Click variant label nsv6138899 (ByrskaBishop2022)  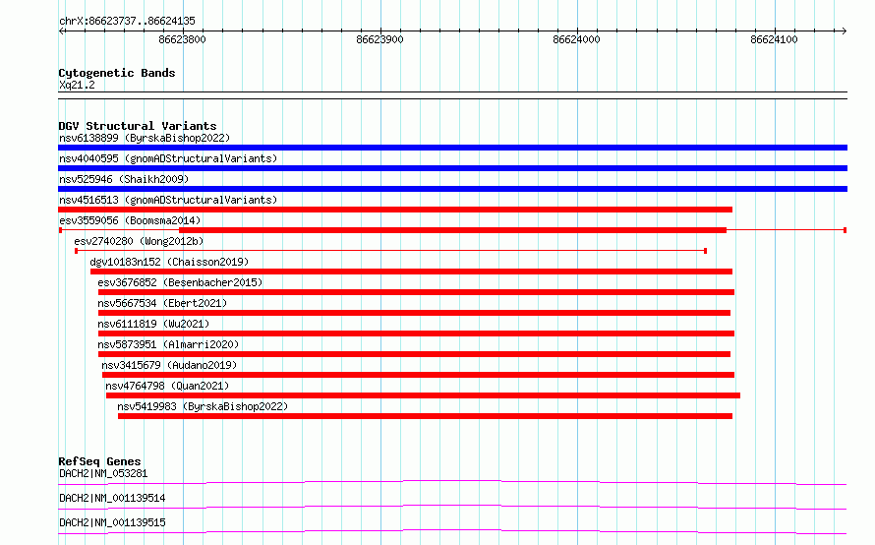[145, 138]
